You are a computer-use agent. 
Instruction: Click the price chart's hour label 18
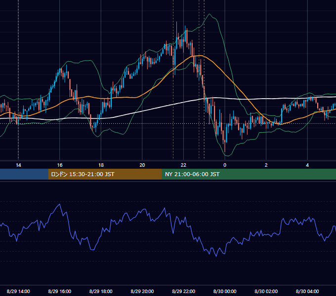coord(101,165)
